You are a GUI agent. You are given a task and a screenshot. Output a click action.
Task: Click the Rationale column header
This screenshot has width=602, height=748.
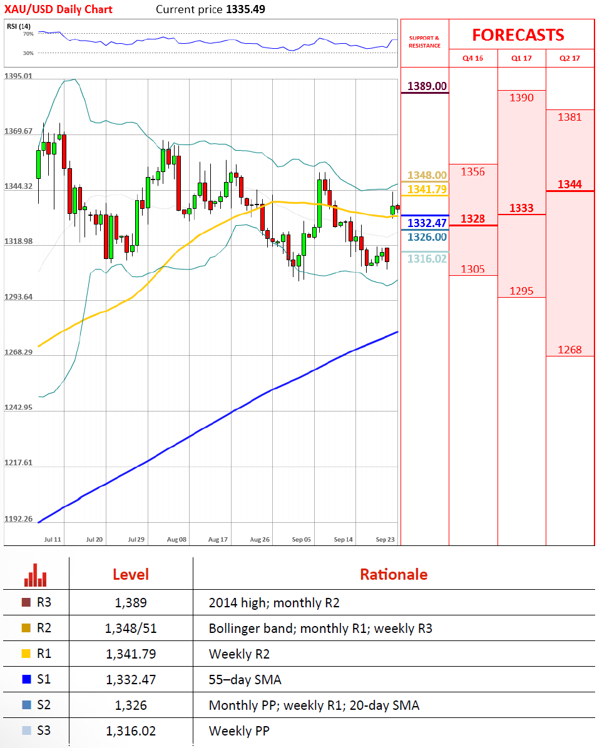pyautogui.click(x=394, y=574)
